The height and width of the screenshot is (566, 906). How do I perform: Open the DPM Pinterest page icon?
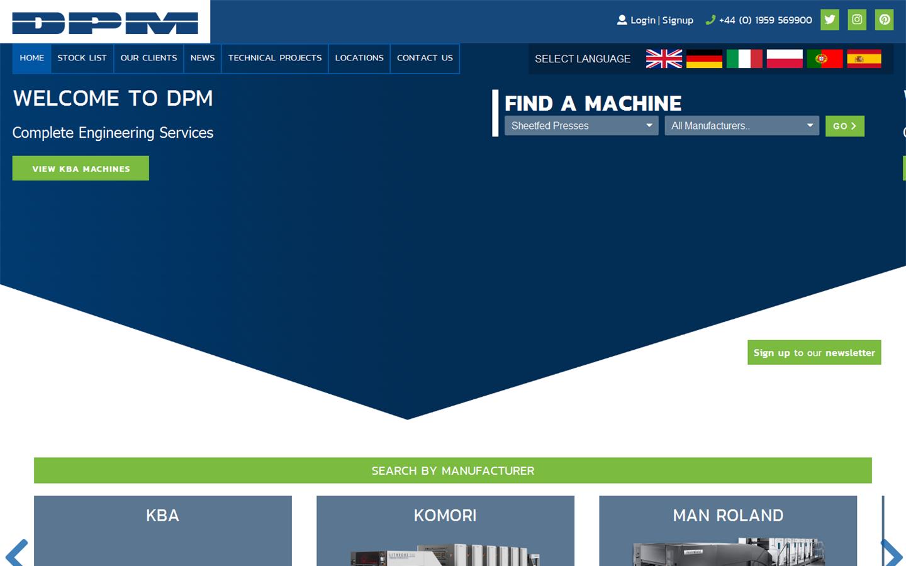point(884,19)
